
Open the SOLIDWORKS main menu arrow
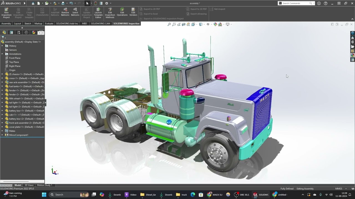[x=24, y=3]
